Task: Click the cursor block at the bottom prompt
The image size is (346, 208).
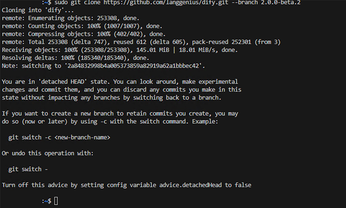Action: point(56,201)
